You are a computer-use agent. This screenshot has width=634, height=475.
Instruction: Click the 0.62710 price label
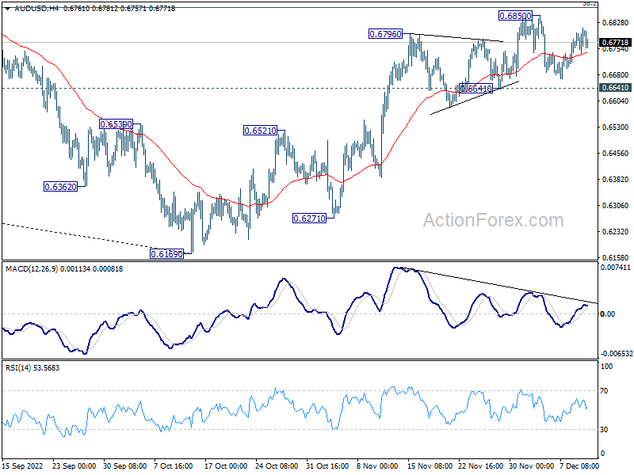(x=309, y=218)
